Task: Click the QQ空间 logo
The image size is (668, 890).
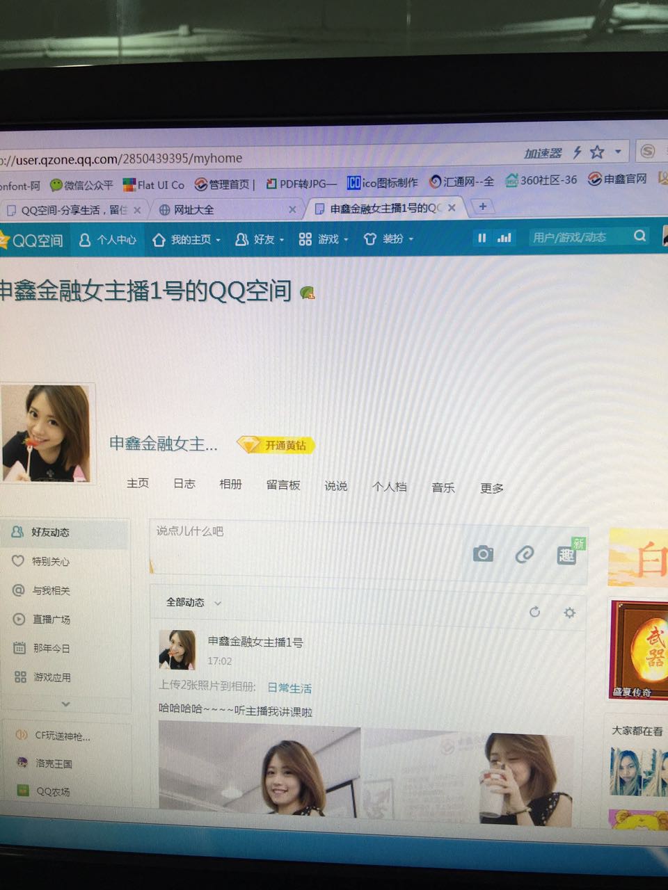Action: click(x=32, y=241)
